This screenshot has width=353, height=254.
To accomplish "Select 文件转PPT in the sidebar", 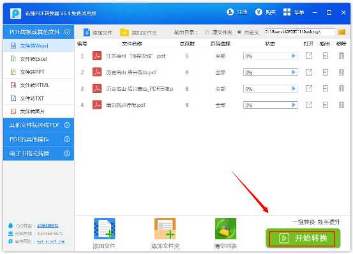I will coord(38,72).
